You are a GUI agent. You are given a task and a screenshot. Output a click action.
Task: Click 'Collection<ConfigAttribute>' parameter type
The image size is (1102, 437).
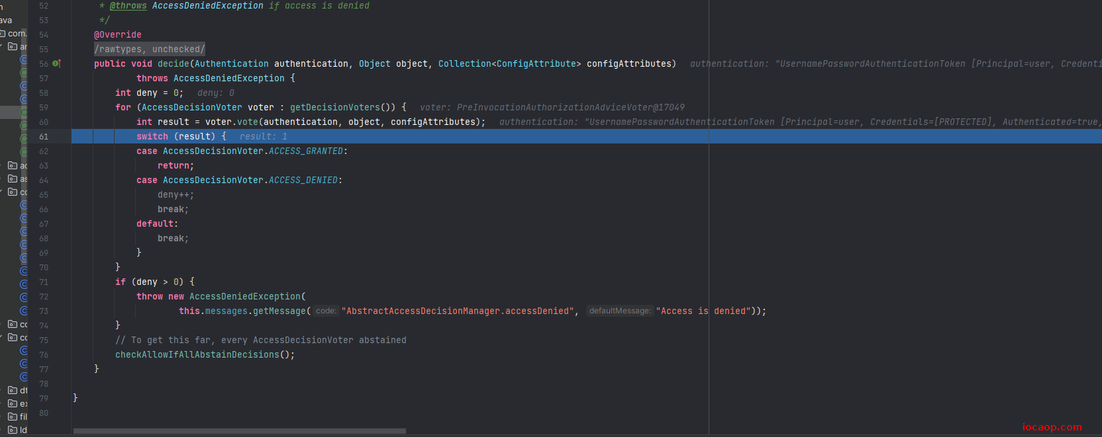(510, 63)
